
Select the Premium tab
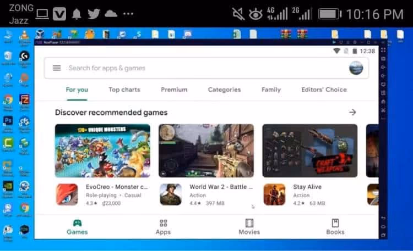pos(174,90)
